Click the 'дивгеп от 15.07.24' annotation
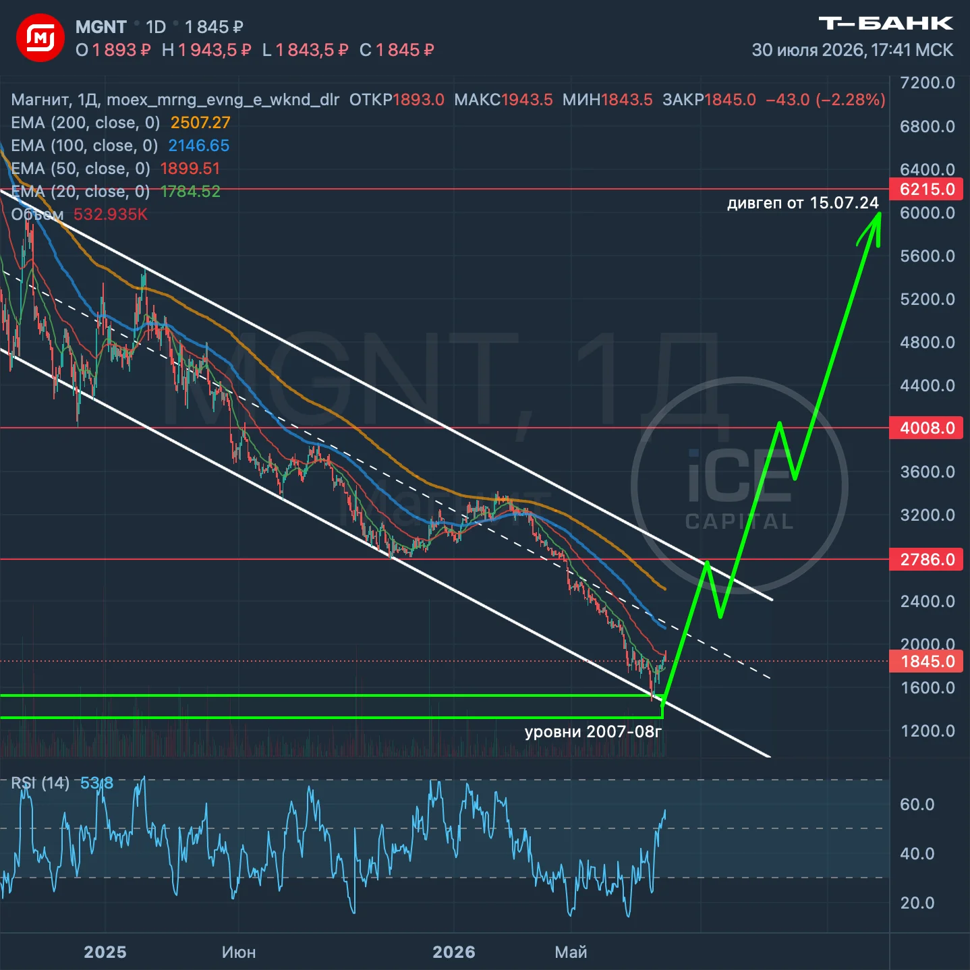Viewport: 970px width, 970px height. pyautogui.click(x=803, y=203)
